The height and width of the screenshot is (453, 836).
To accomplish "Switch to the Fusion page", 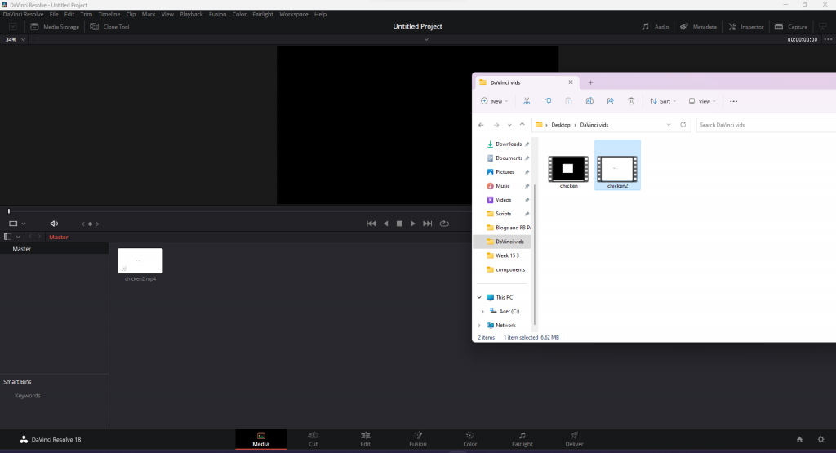I will [417, 439].
